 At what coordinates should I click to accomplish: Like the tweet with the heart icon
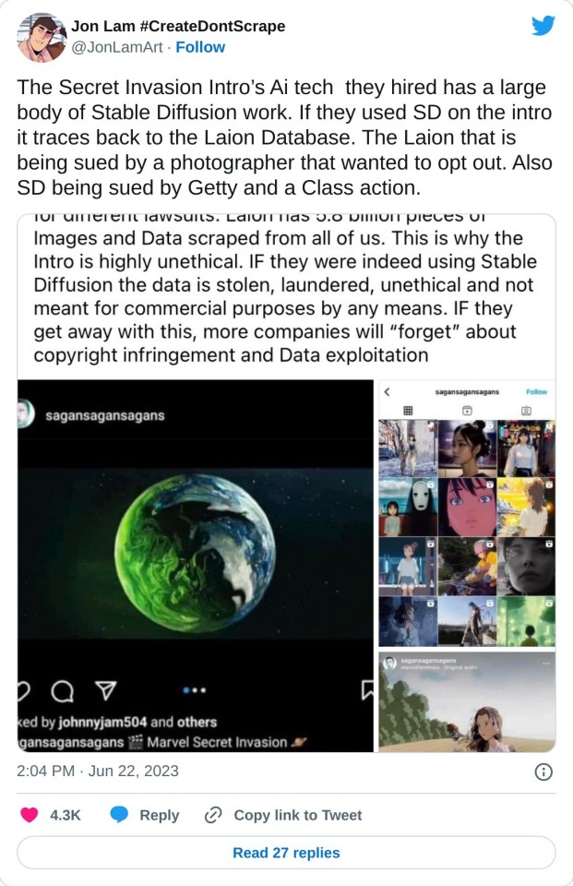30,815
